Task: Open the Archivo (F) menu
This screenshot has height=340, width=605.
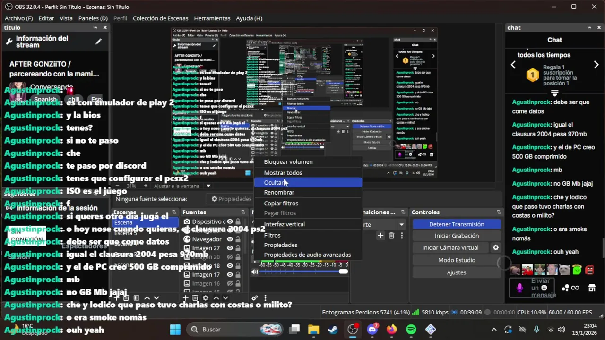Action: pos(19,18)
